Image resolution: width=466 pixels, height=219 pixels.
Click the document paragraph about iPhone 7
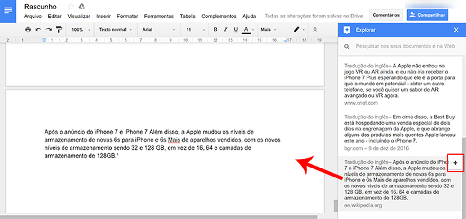click(x=162, y=144)
